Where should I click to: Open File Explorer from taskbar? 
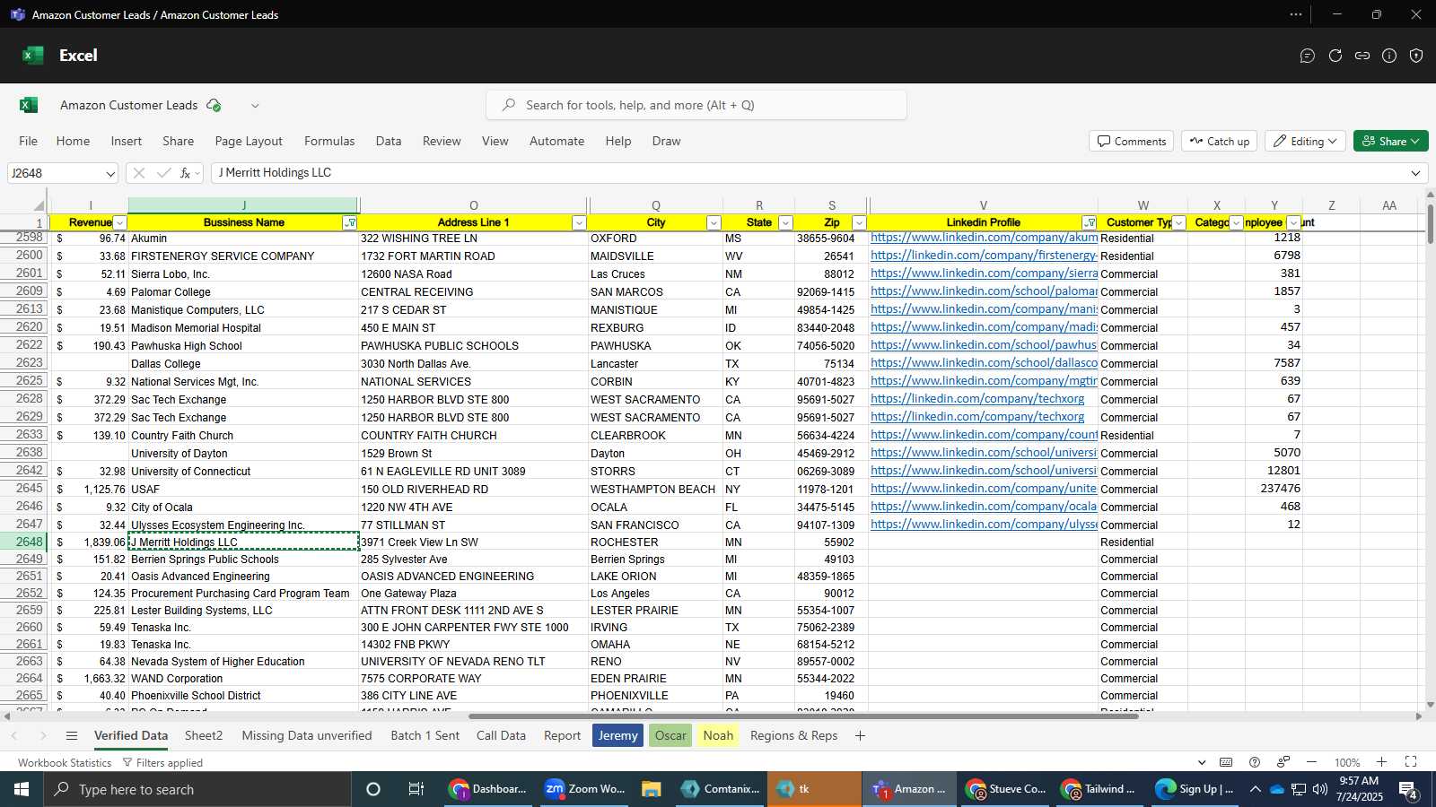[x=652, y=789]
